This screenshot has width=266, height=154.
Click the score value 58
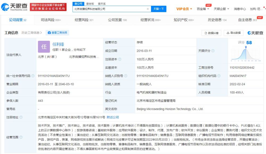pyautogui.click(x=249, y=43)
